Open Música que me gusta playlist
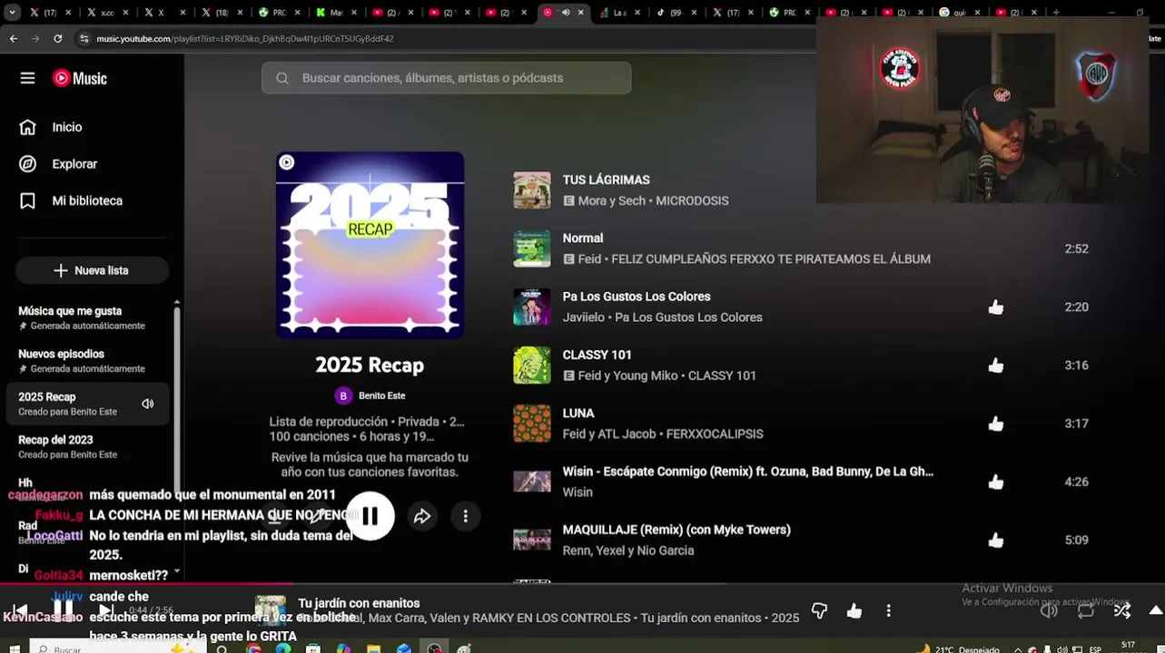Viewport: 1165px width, 653px height. [x=87, y=317]
